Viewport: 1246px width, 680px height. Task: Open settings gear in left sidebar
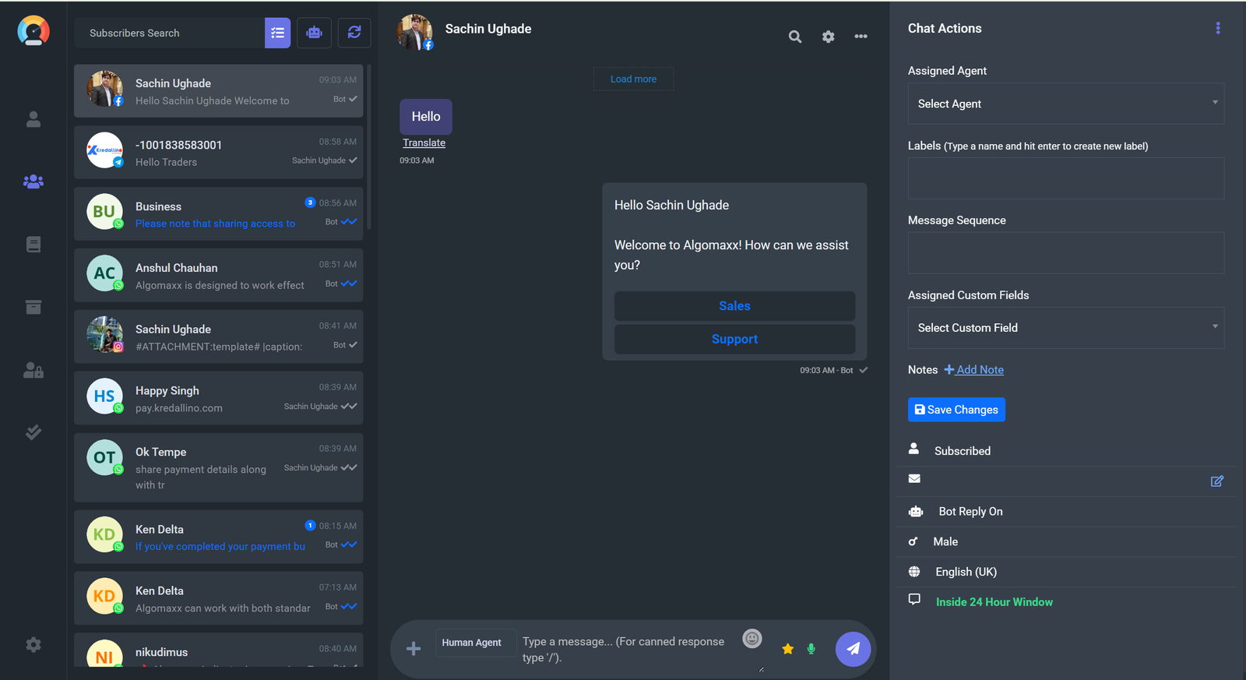click(33, 644)
